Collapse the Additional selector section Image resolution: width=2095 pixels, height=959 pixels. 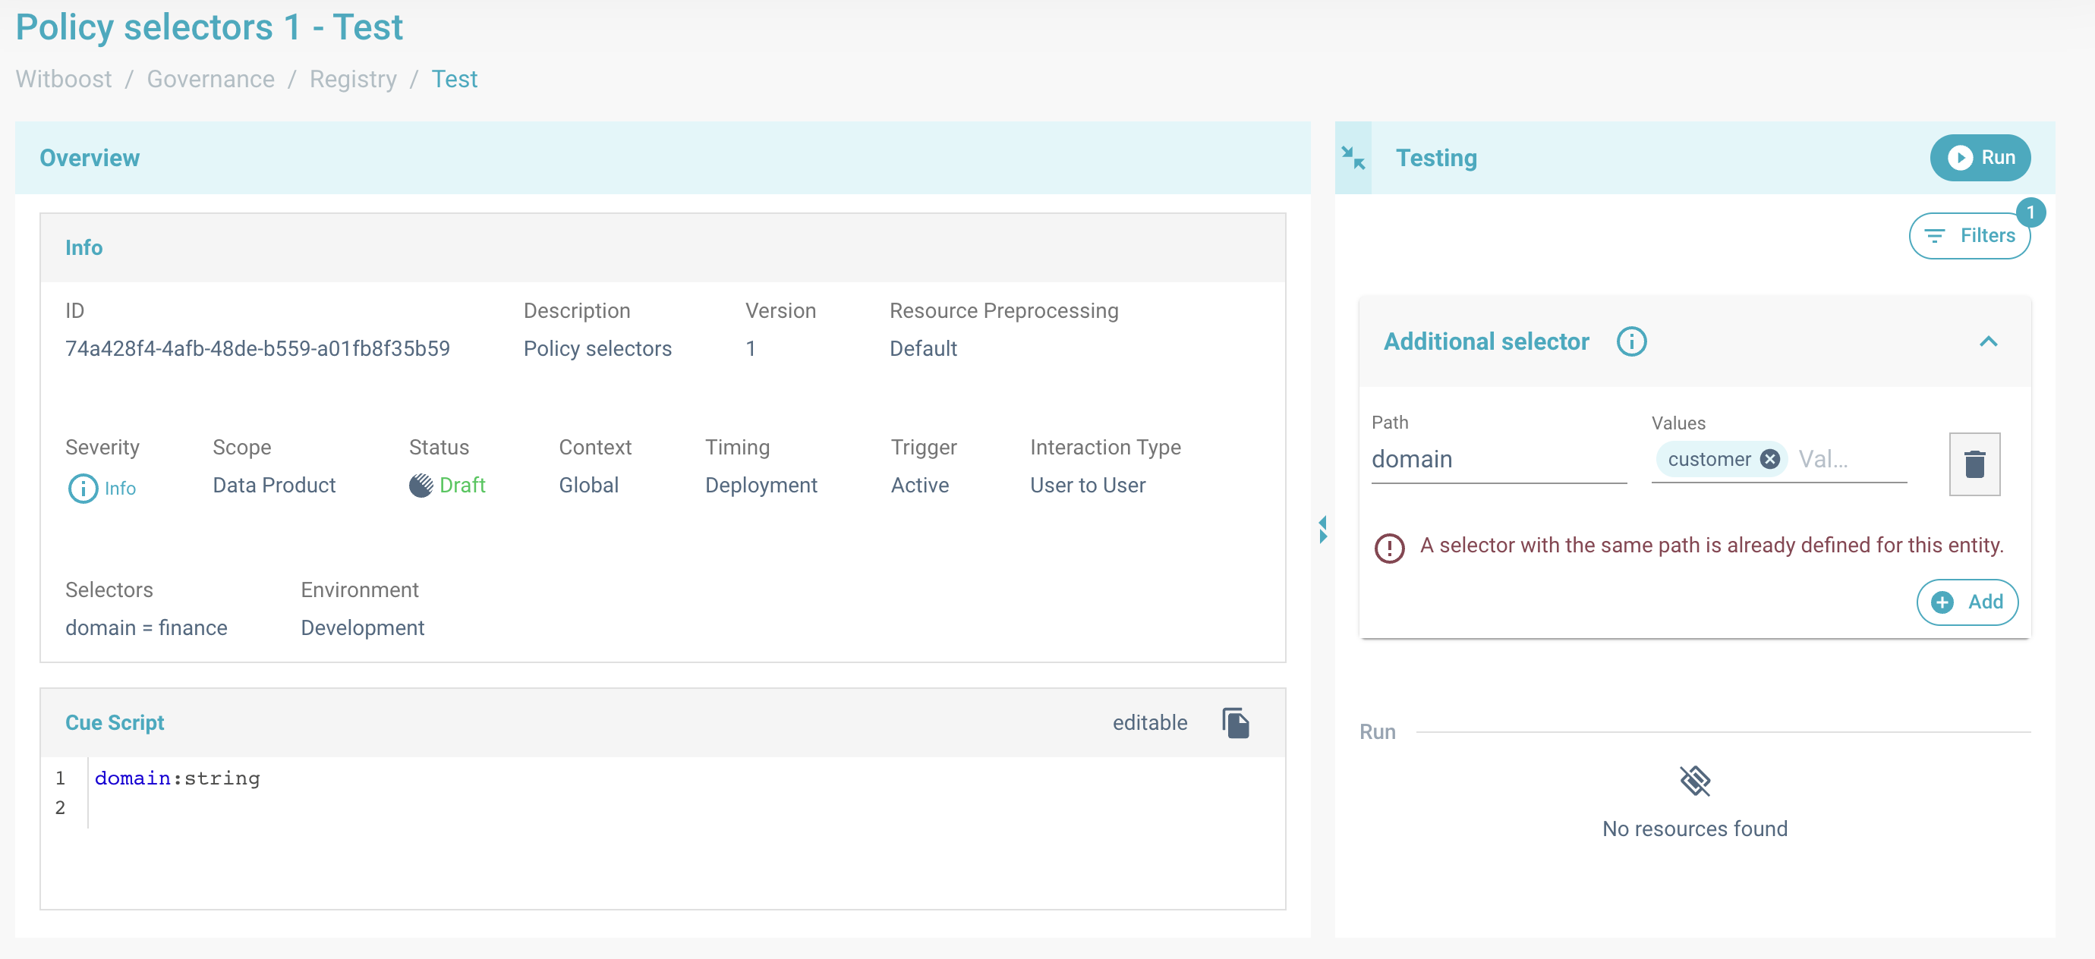tap(1988, 341)
